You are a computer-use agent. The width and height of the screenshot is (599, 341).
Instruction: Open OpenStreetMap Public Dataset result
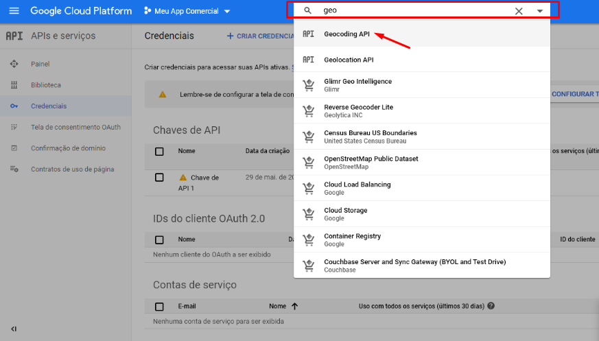pos(422,163)
